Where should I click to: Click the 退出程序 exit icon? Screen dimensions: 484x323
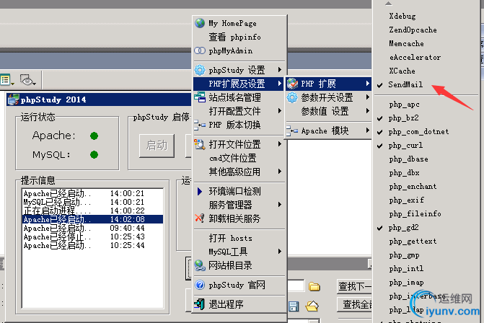click(200, 304)
